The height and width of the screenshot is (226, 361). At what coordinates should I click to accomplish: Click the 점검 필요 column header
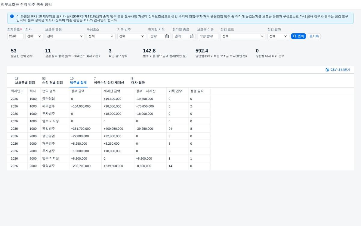coord(199,91)
